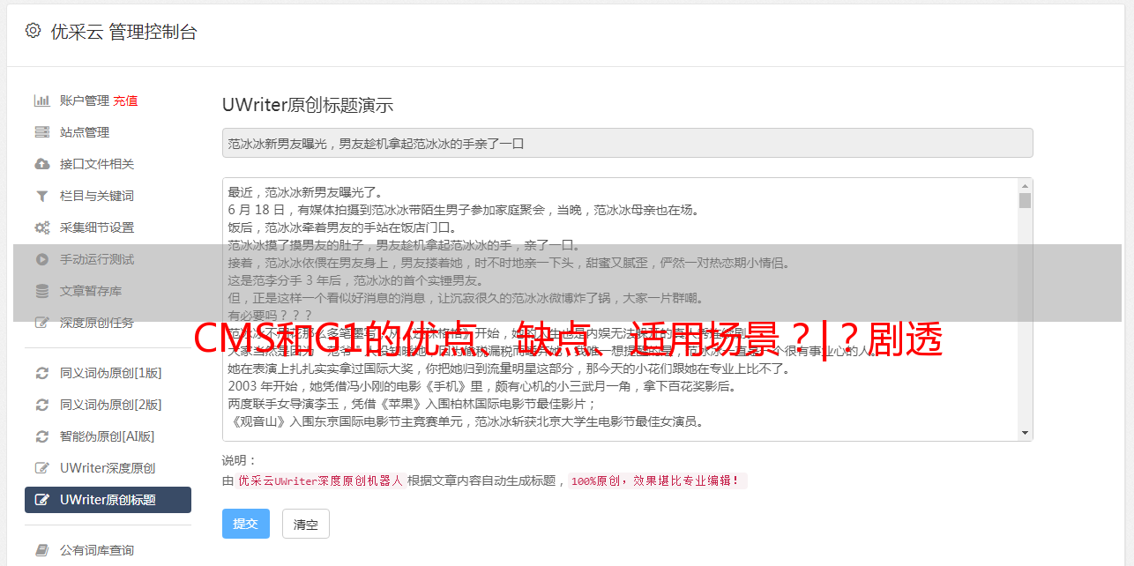Click the blue 提交 button
The image size is (1134, 566).
(245, 524)
